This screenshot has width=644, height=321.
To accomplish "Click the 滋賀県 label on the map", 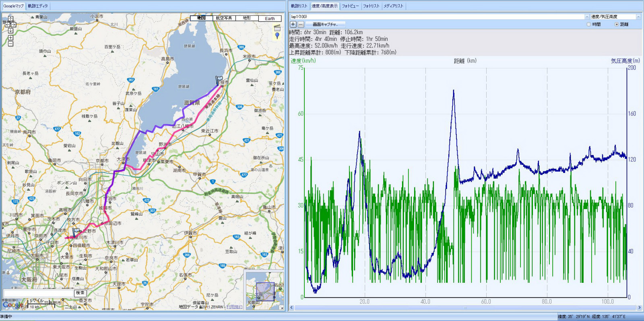I will tap(192, 103).
